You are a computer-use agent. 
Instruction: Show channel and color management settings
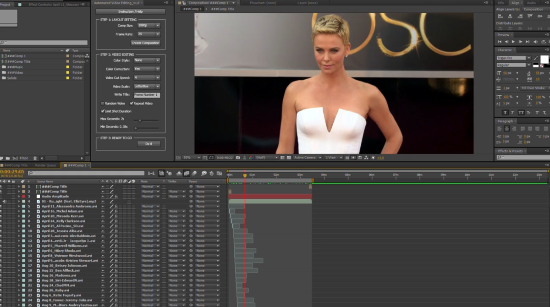[x=251, y=158]
